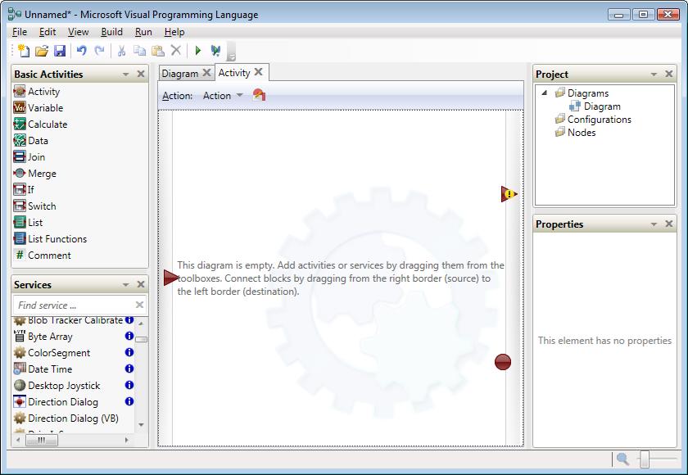Click the Paste clipboard icon
688x475 pixels.
157,51
